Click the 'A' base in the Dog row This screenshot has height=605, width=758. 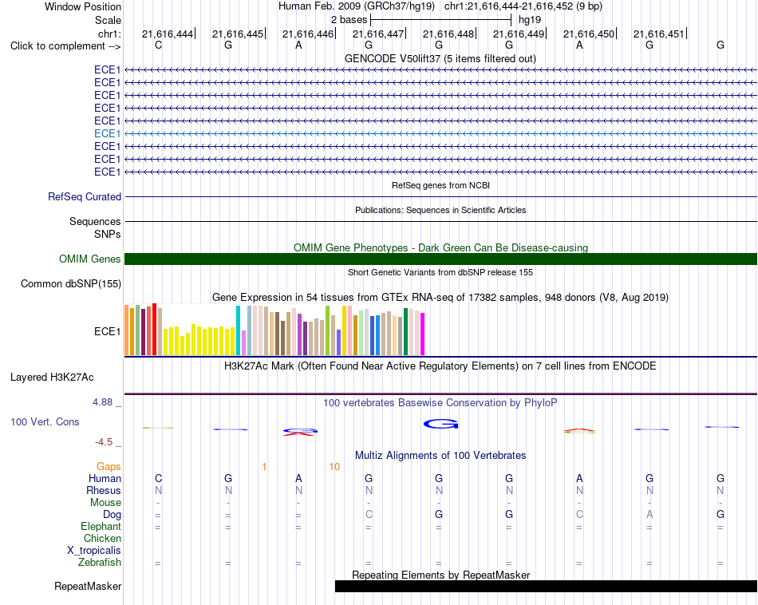(x=649, y=515)
